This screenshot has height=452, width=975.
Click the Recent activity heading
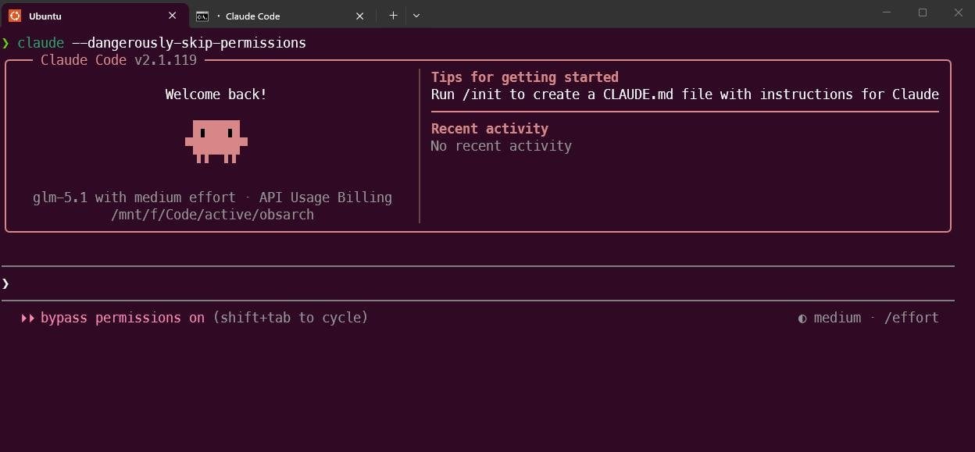pyautogui.click(x=490, y=129)
